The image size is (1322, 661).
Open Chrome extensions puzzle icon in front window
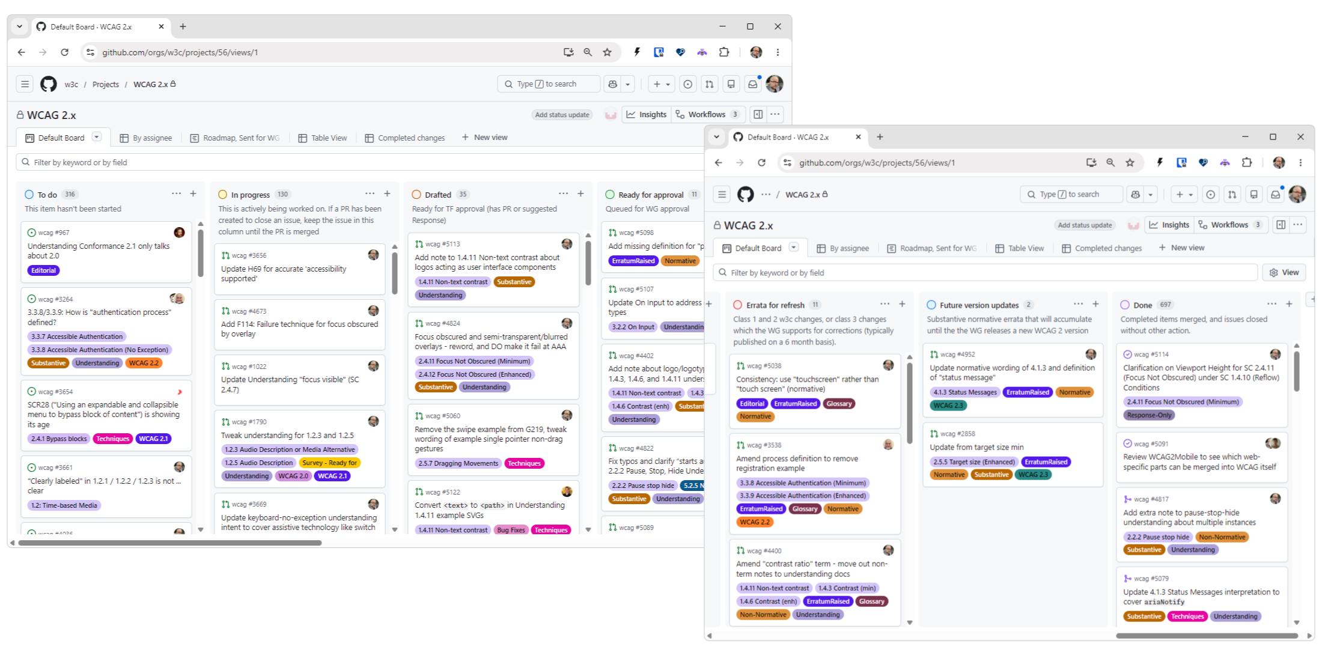pos(1247,163)
